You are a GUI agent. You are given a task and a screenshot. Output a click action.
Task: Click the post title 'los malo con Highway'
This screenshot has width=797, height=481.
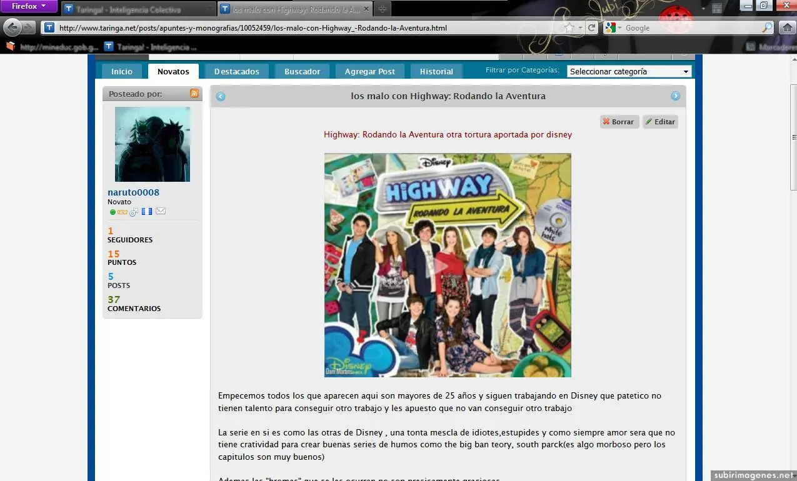pyautogui.click(x=448, y=96)
